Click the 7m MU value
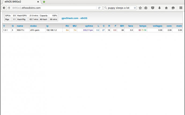Image resolution: width=185 pixels, height=115 pixels. [x=75, y=30]
